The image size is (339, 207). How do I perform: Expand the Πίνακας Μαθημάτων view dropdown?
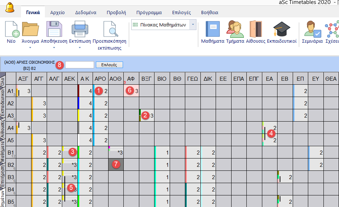193,25
